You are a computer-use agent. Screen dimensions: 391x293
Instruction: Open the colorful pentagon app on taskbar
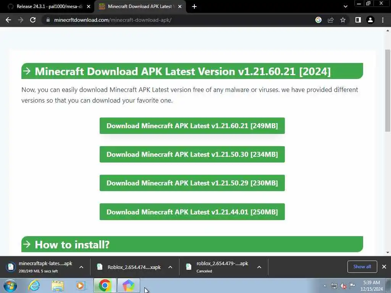click(x=128, y=285)
